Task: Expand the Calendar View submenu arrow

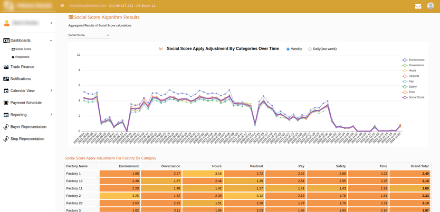Action: 51,91
